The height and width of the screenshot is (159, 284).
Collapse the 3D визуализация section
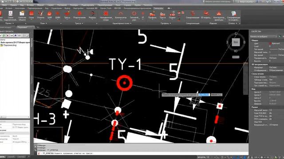pos(259,64)
